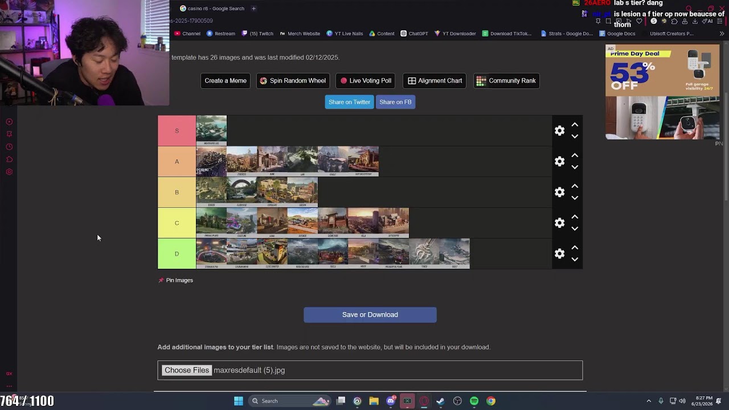
Task: Move S tier row down with arrow
Action: (575, 137)
